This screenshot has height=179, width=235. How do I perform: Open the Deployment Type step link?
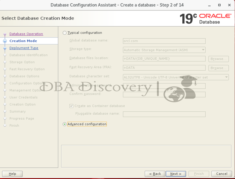(24, 48)
